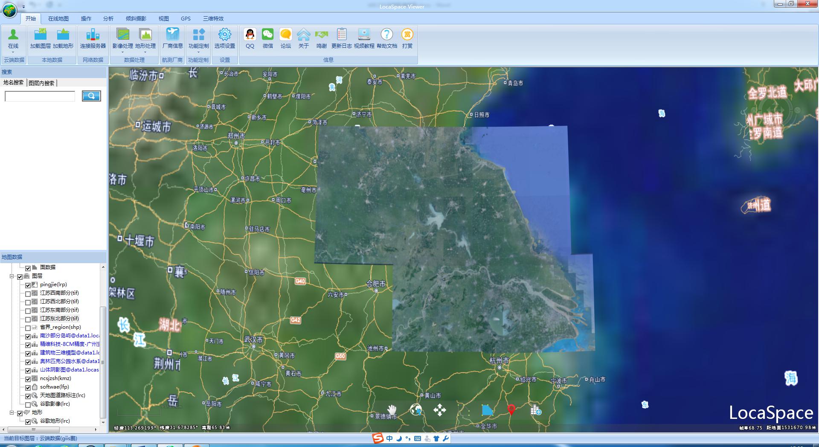
Task: Click the layer tree scroll-down arrow
Action: coord(103,422)
